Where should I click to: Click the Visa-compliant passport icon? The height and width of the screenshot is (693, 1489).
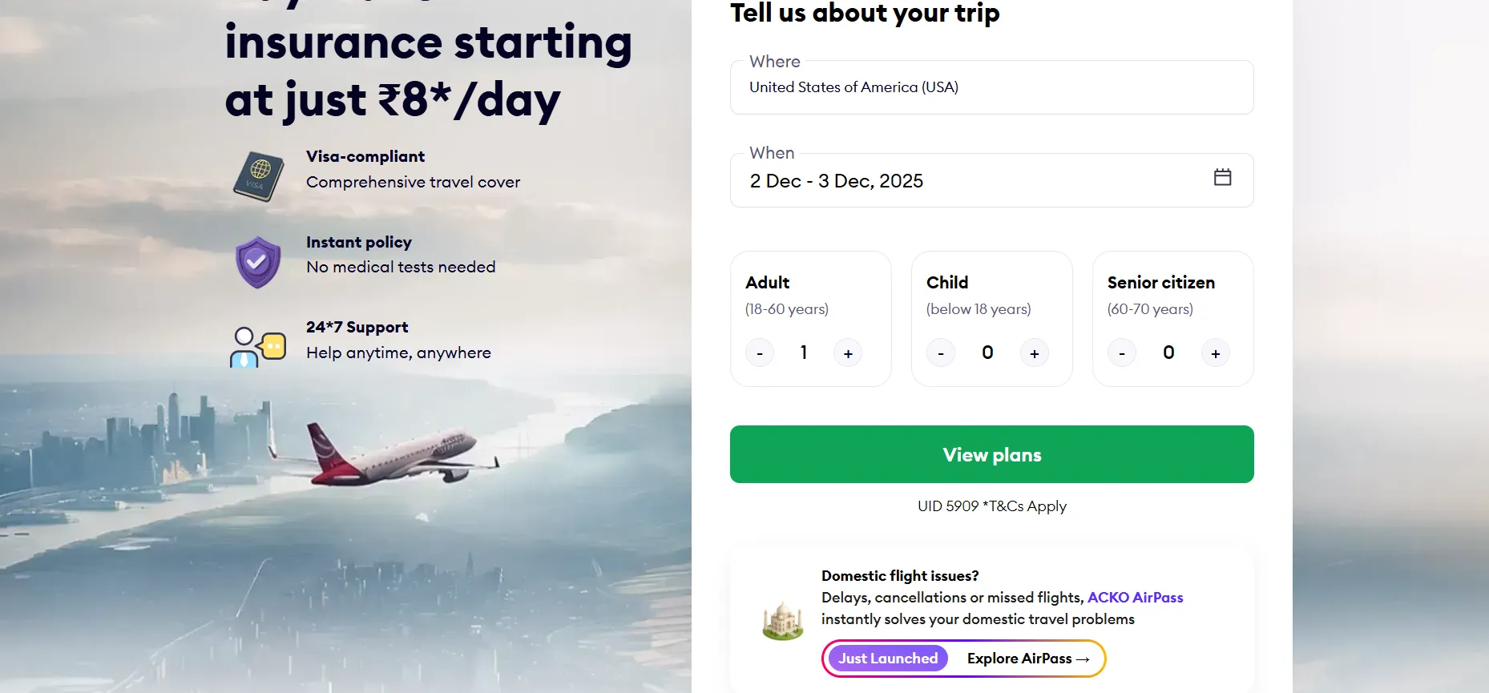[257, 175]
